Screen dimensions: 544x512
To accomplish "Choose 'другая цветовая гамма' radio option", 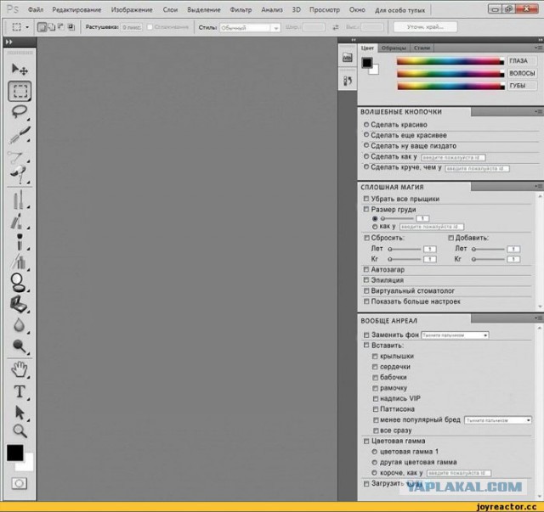I will point(374,462).
